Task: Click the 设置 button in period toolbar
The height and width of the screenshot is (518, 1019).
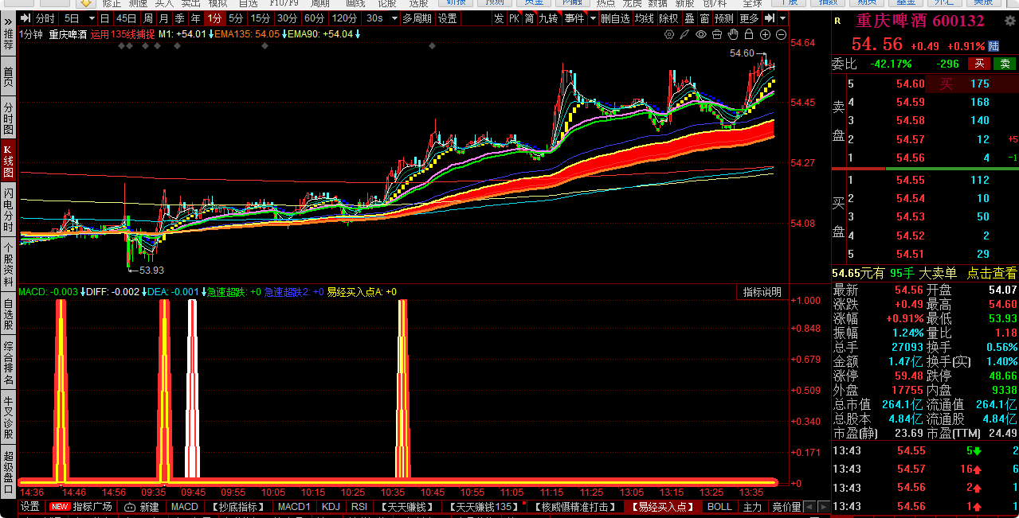Action: [x=447, y=18]
